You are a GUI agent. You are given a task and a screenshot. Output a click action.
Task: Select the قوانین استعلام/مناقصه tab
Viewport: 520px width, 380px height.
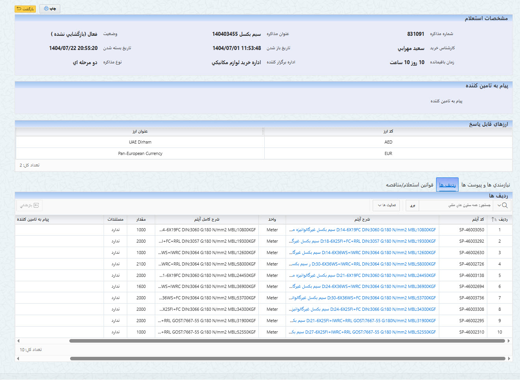[409, 185]
